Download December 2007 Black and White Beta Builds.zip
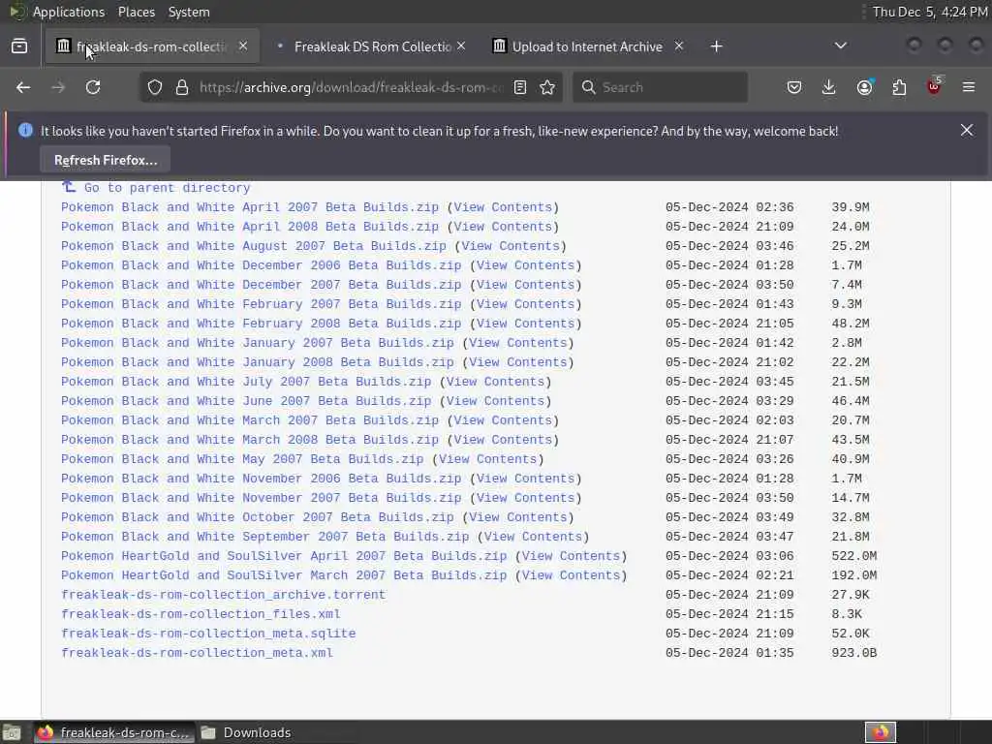The image size is (992, 744). [262, 285]
